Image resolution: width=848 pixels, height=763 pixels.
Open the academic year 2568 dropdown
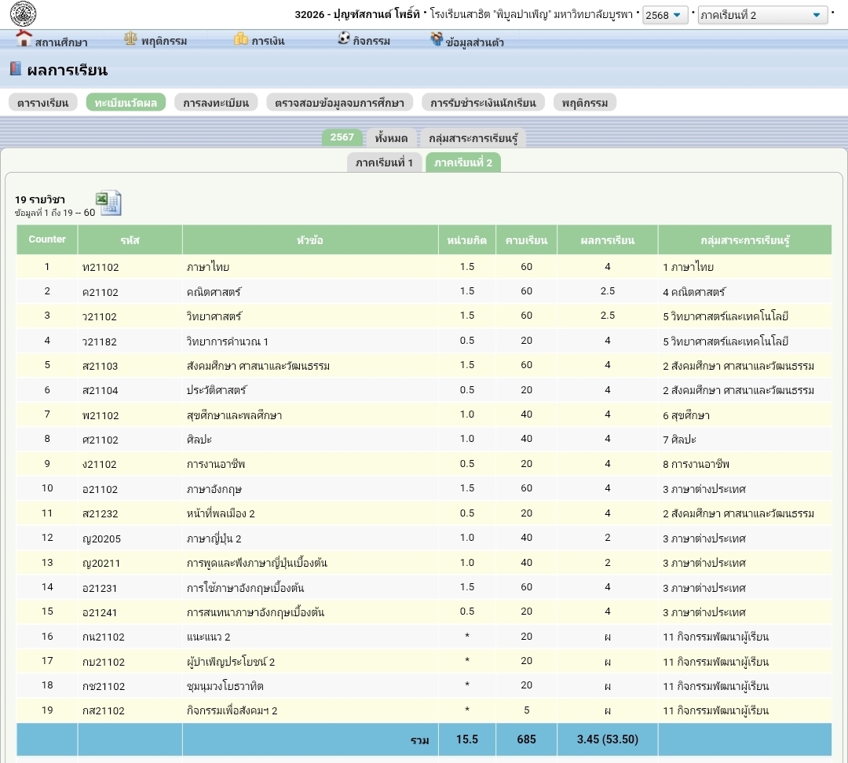pos(665,15)
